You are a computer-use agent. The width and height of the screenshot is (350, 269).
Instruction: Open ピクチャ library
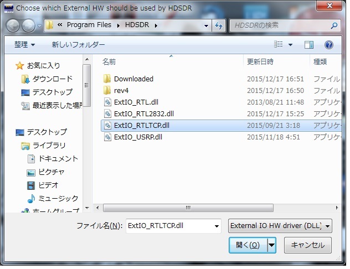pos(52,172)
